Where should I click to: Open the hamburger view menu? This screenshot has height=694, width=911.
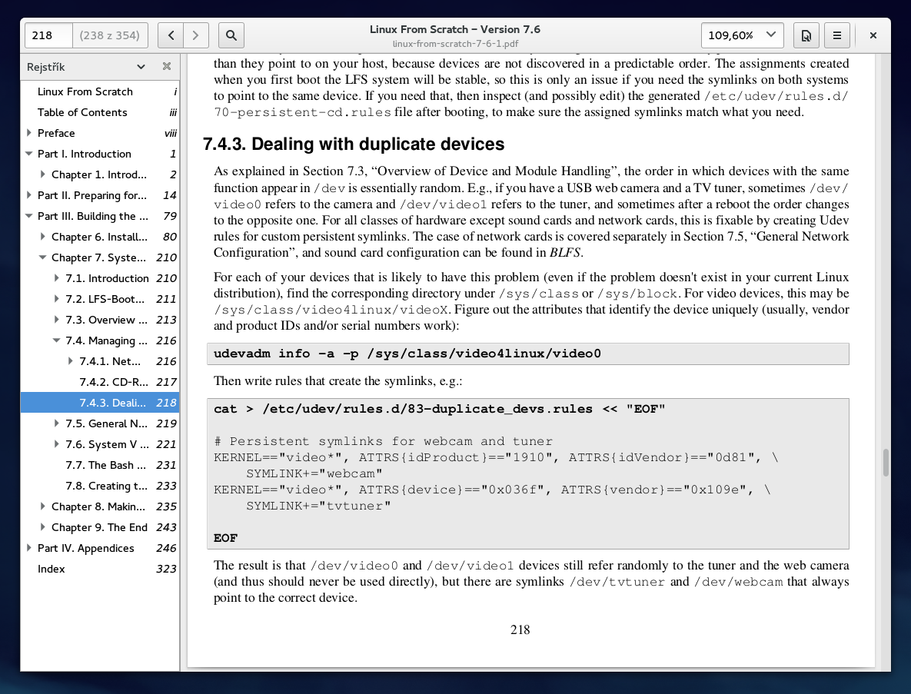coord(837,35)
